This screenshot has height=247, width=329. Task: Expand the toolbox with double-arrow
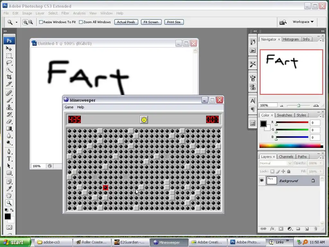pos(5,31)
